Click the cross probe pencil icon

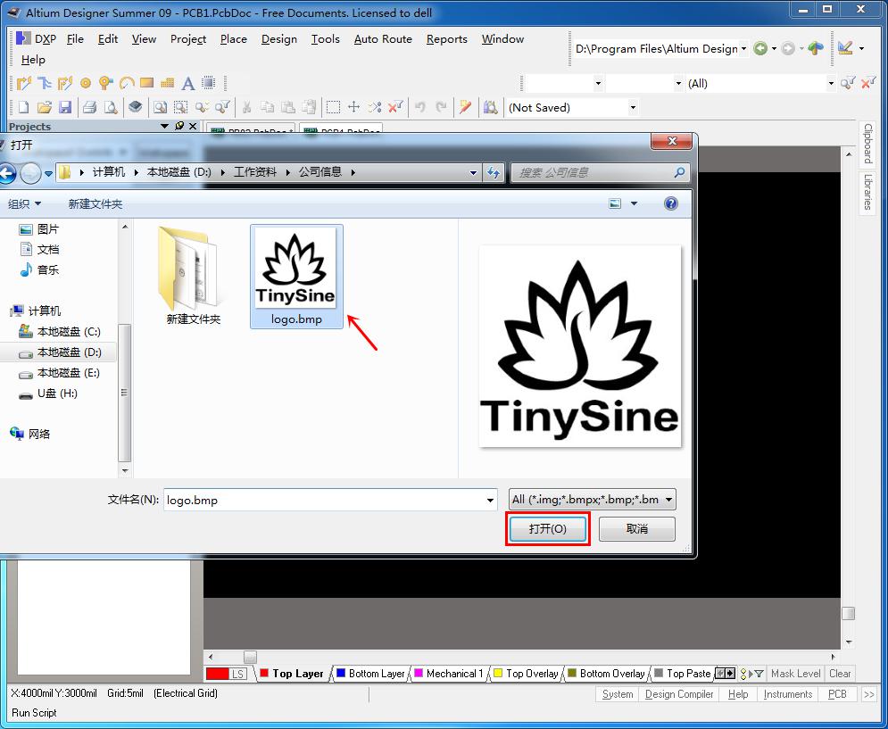pos(466,107)
